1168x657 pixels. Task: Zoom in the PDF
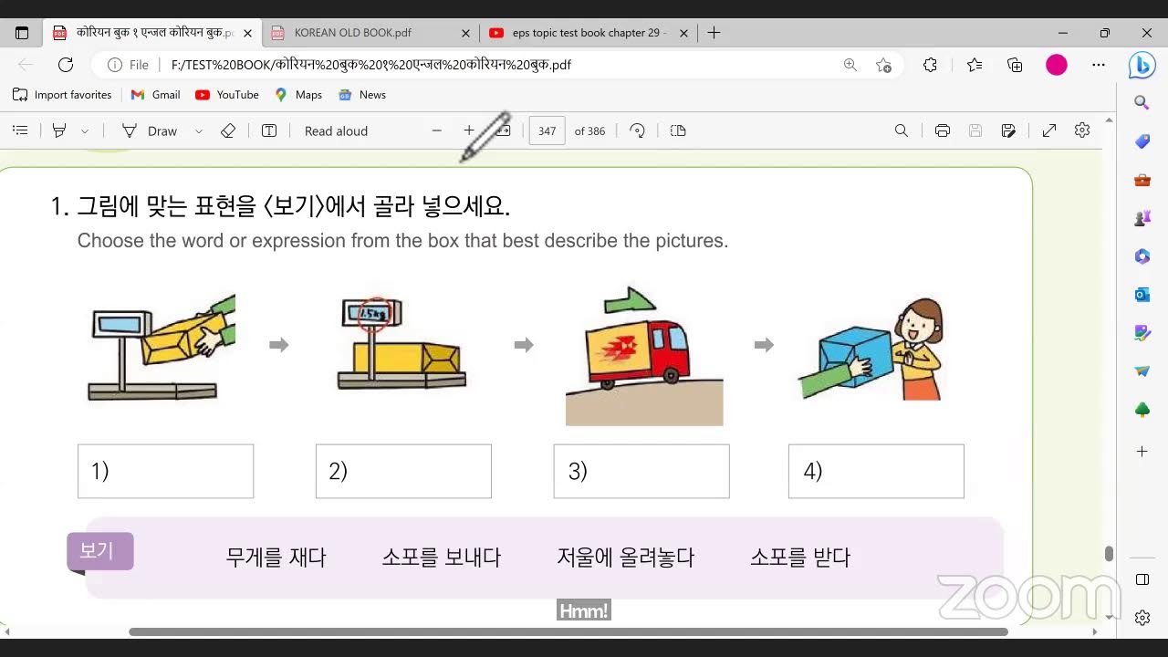click(x=469, y=130)
